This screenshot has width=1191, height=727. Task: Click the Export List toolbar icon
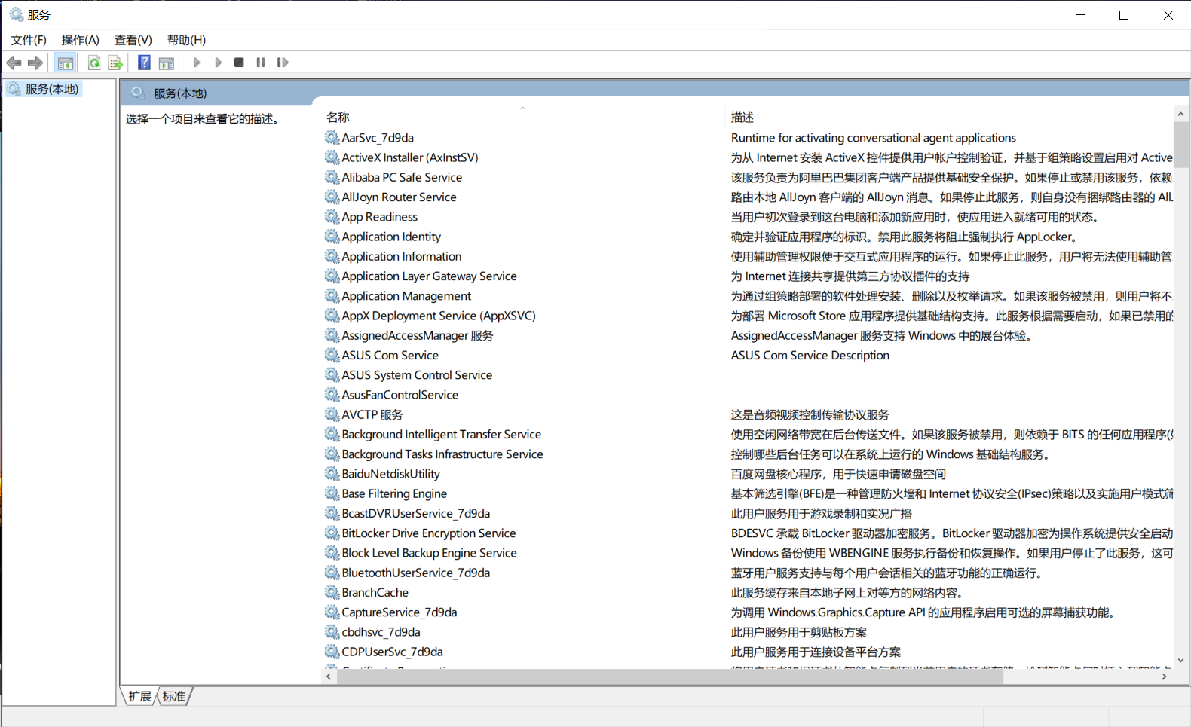(x=115, y=63)
